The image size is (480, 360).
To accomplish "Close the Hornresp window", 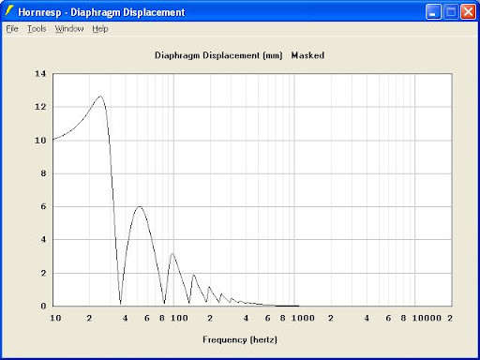I will point(468,12).
